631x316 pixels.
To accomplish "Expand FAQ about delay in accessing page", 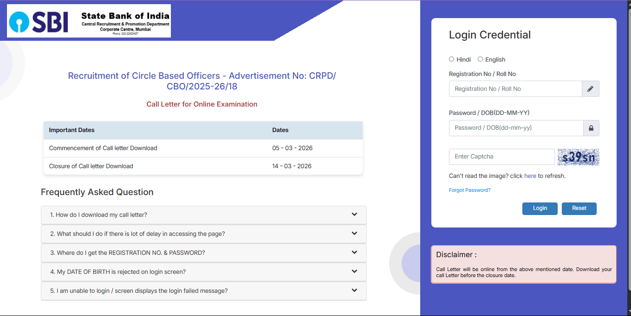I will (203, 234).
